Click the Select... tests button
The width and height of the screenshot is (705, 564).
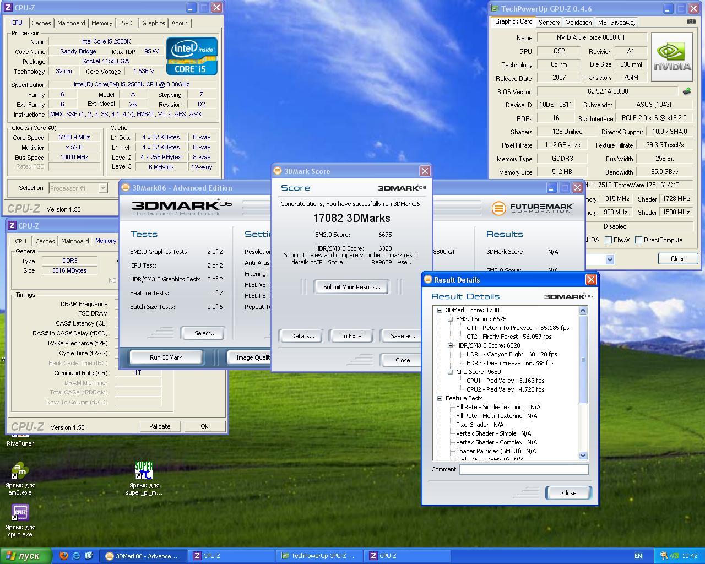[204, 333]
